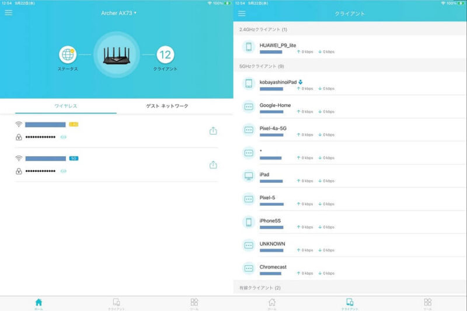Click the device icon beside Google-Home
The width and height of the screenshot is (467, 311).
click(249, 107)
